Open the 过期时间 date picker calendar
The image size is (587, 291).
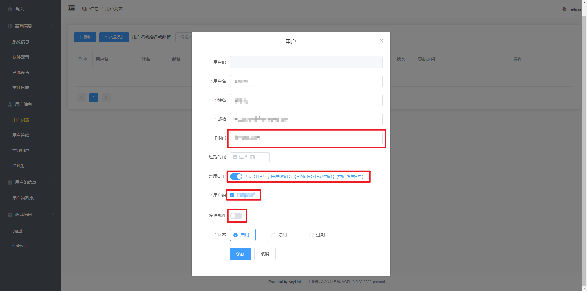click(249, 157)
